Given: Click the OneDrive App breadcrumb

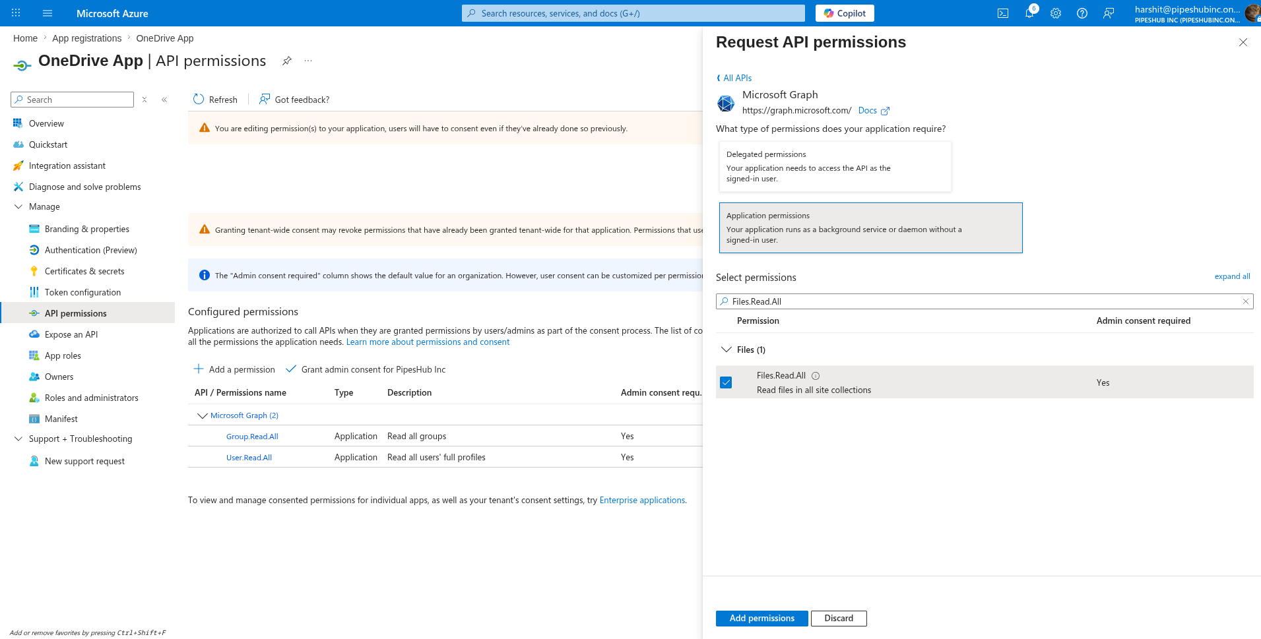Looking at the screenshot, I should [x=165, y=38].
